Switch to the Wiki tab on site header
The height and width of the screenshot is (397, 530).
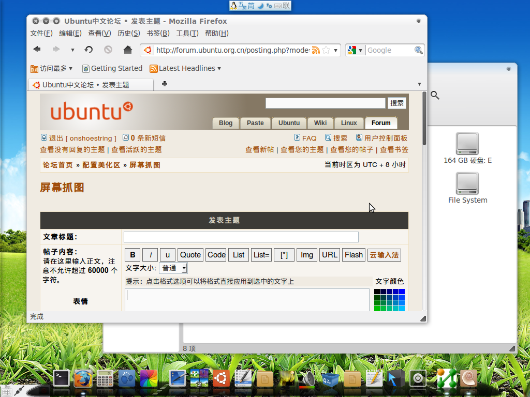pyautogui.click(x=320, y=123)
